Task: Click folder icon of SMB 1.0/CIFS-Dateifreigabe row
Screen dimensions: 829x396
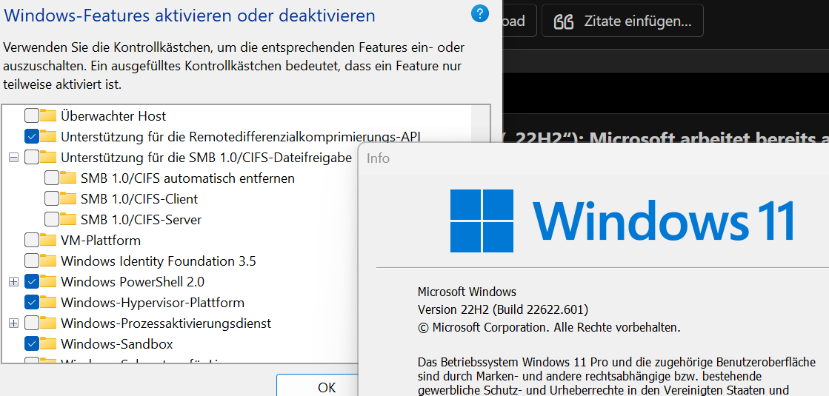Action: click(x=48, y=158)
